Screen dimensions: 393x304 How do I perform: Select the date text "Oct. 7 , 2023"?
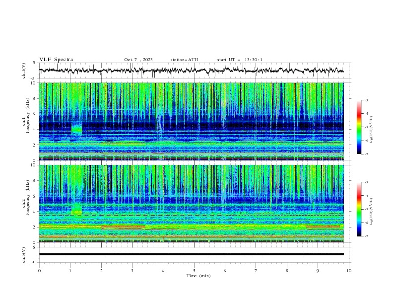coord(138,60)
